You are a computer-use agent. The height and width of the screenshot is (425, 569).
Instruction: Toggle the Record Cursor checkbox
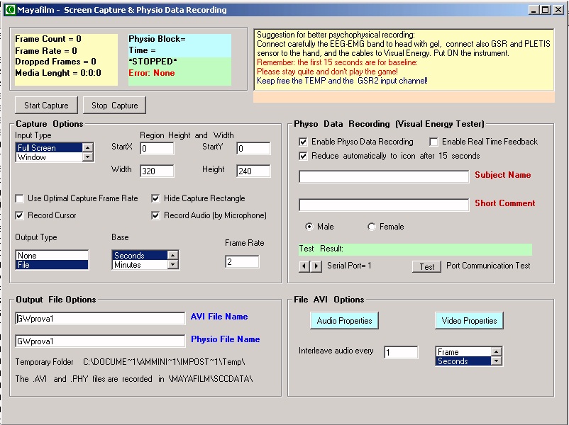20,215
